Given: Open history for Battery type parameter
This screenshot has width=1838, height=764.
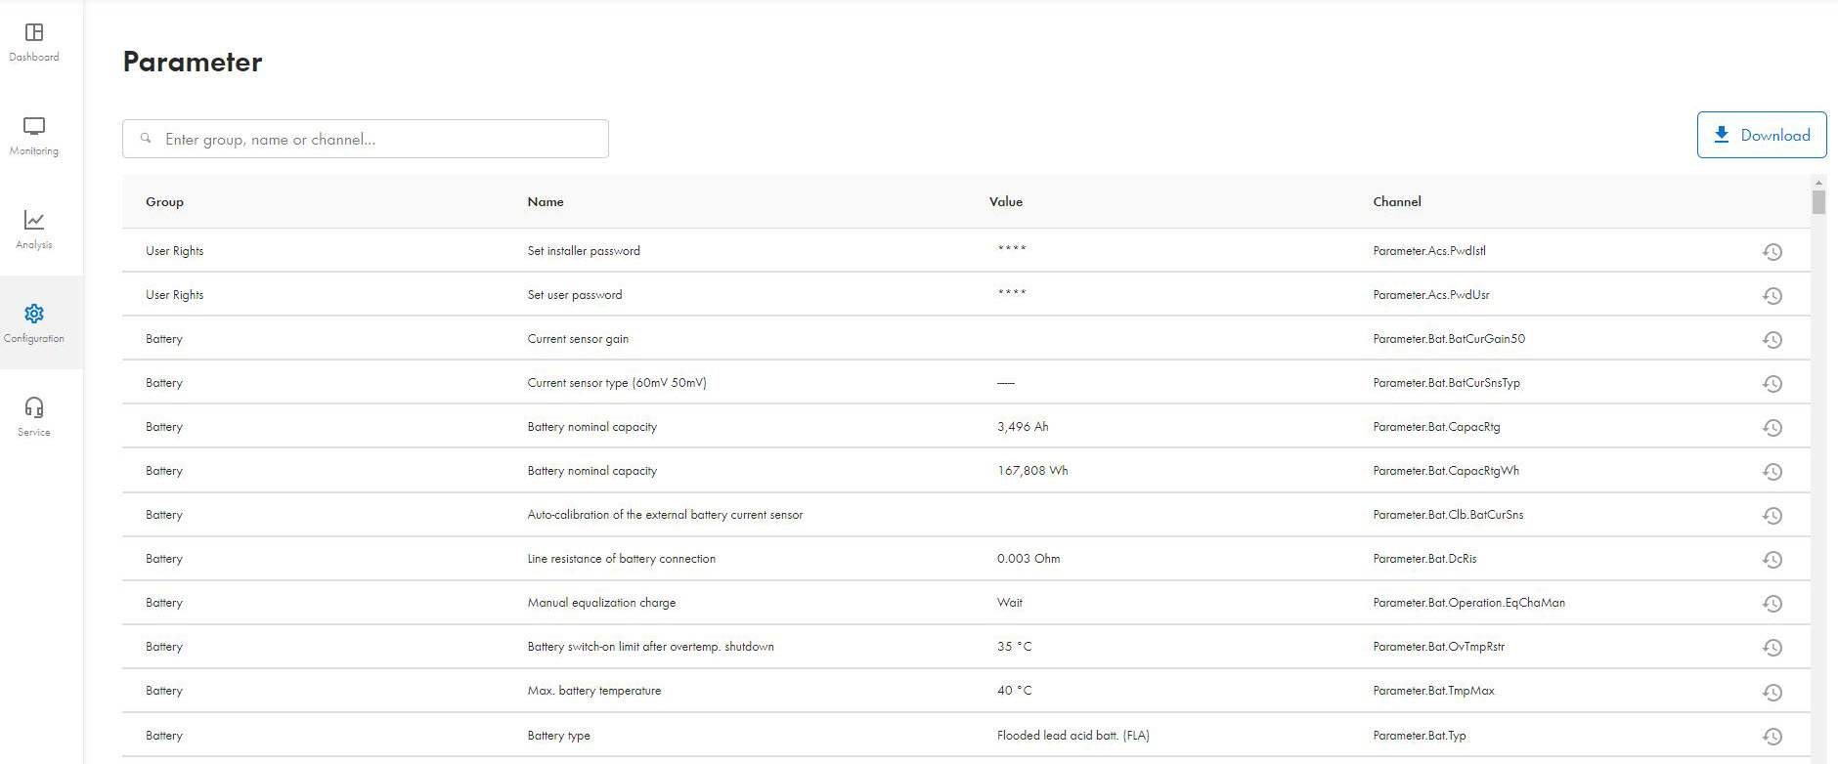Looking at the screenshot, I should point(1772,737).
